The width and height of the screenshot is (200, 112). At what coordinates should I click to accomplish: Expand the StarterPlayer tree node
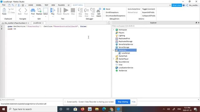pos(113,59)
